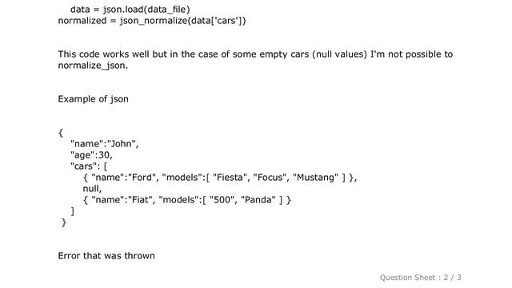The image size is (512, 288).
Task: Click the "Ford" value in the JSON
Action: point(142,178)
